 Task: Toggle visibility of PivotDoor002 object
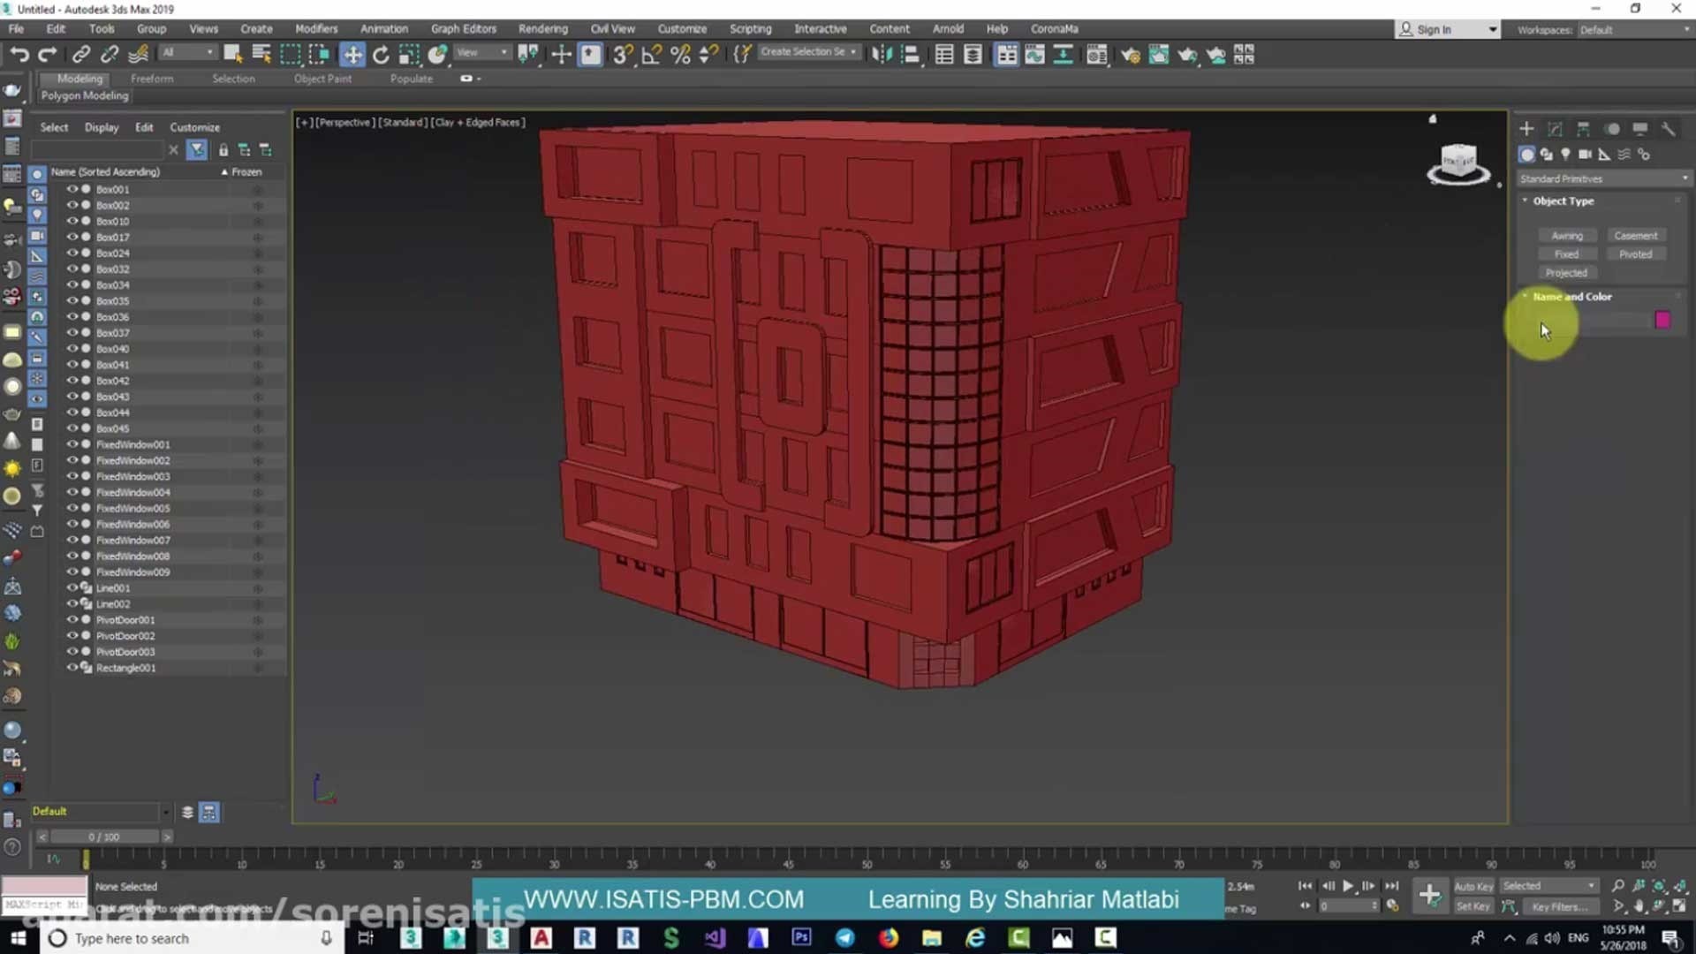tap(72, 636)
